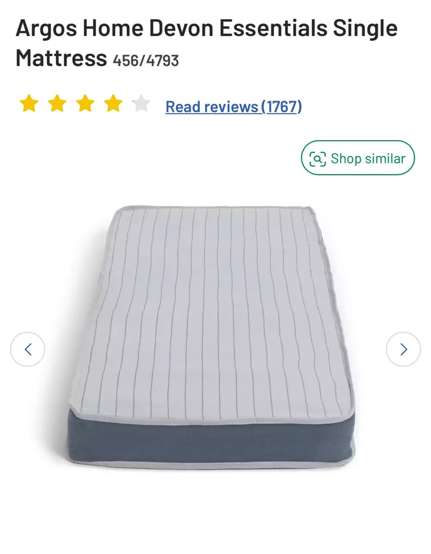This screenshot has height=554, width=431.
Task: Show the previous product image
Action: [x=27, y=349]
